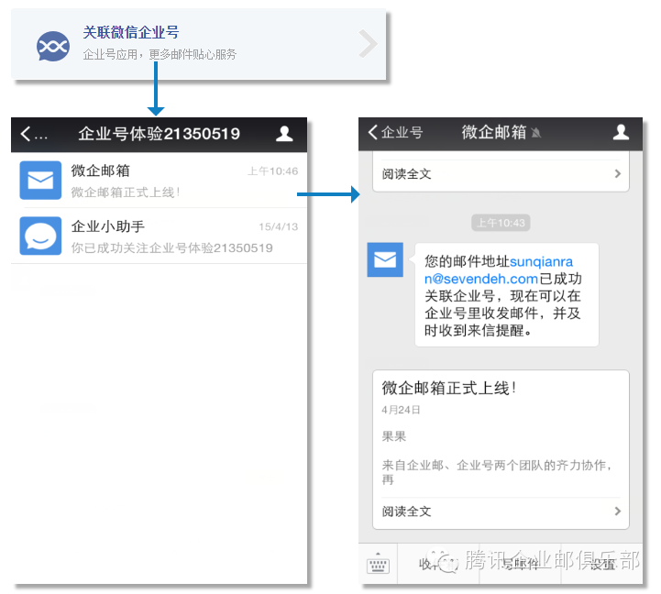
Task: Click the 微企邮箱正式上线! preview text in list
Action: (126, 192)
